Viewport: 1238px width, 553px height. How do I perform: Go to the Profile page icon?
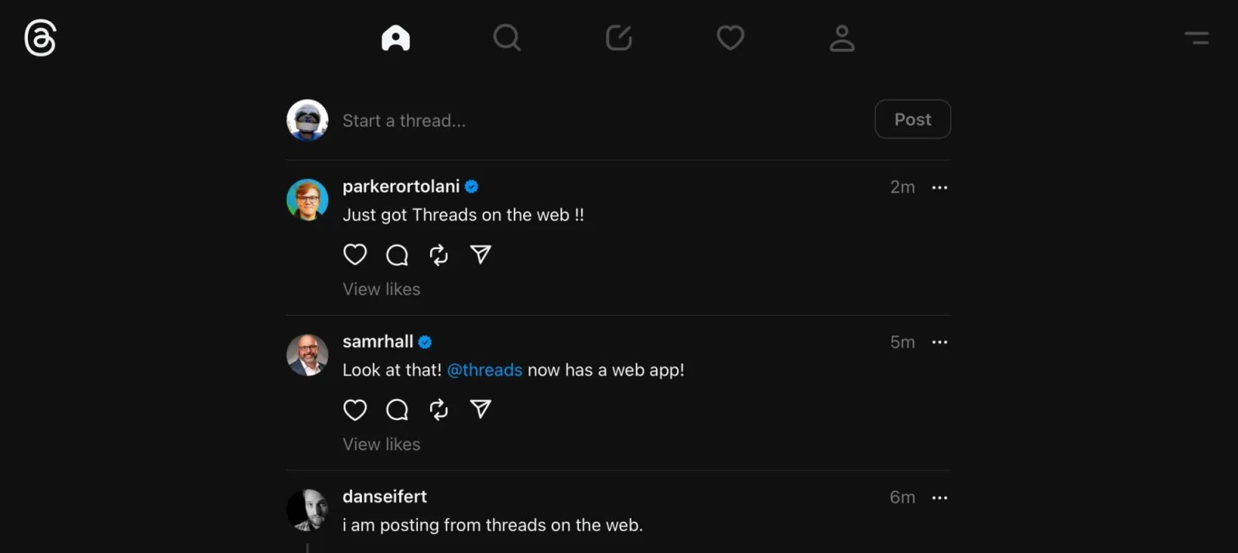click(x=842, y=38)
